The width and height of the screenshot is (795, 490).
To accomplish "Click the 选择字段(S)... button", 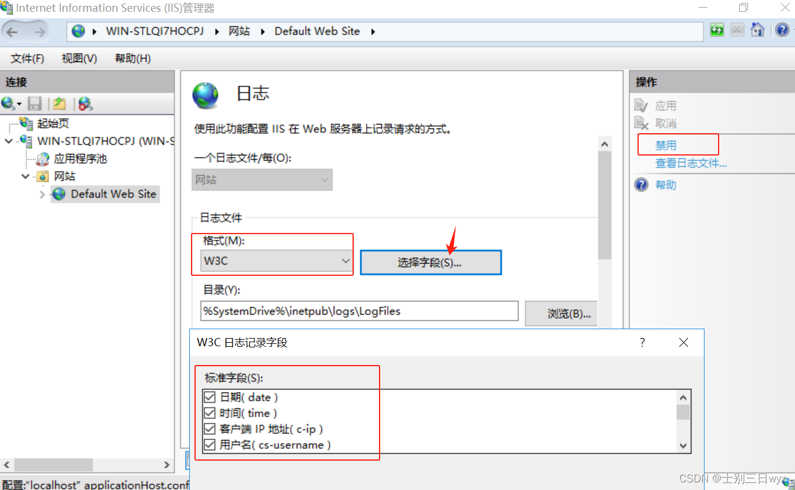I will [x=431, y=262].
